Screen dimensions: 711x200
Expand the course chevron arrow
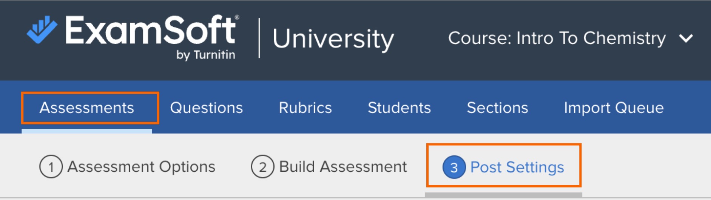tap(686, 38)
